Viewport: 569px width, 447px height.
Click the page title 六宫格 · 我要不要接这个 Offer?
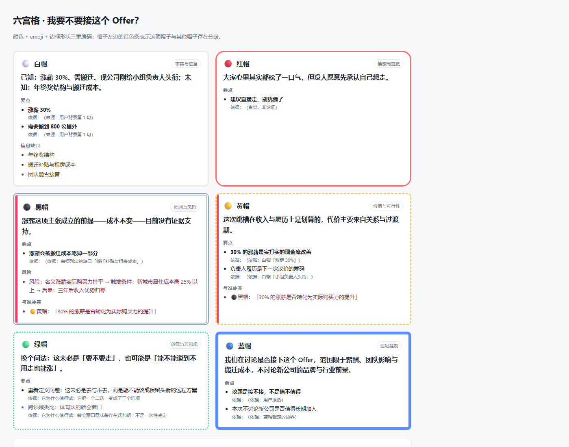tap(76, 20)
